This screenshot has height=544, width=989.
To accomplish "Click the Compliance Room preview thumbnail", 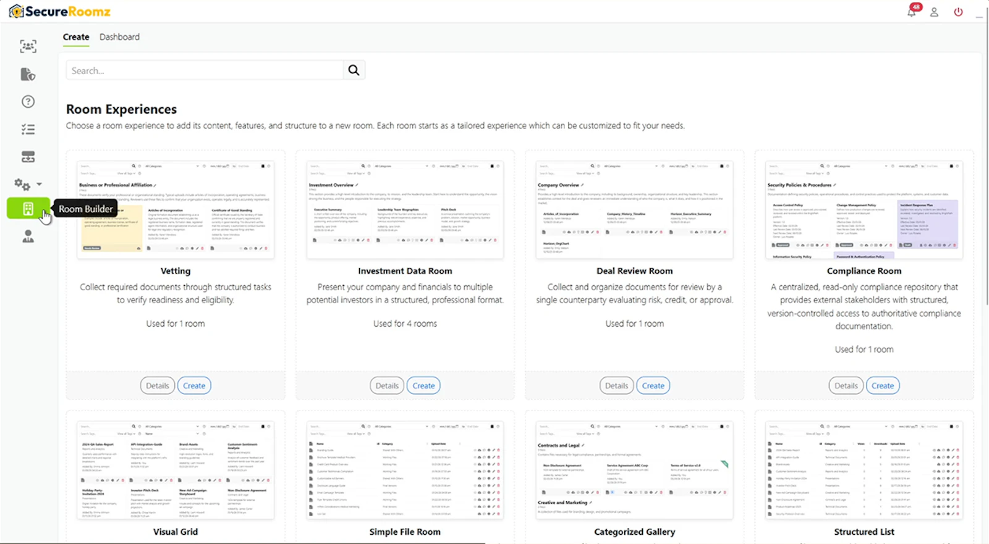I will [864, 209].
